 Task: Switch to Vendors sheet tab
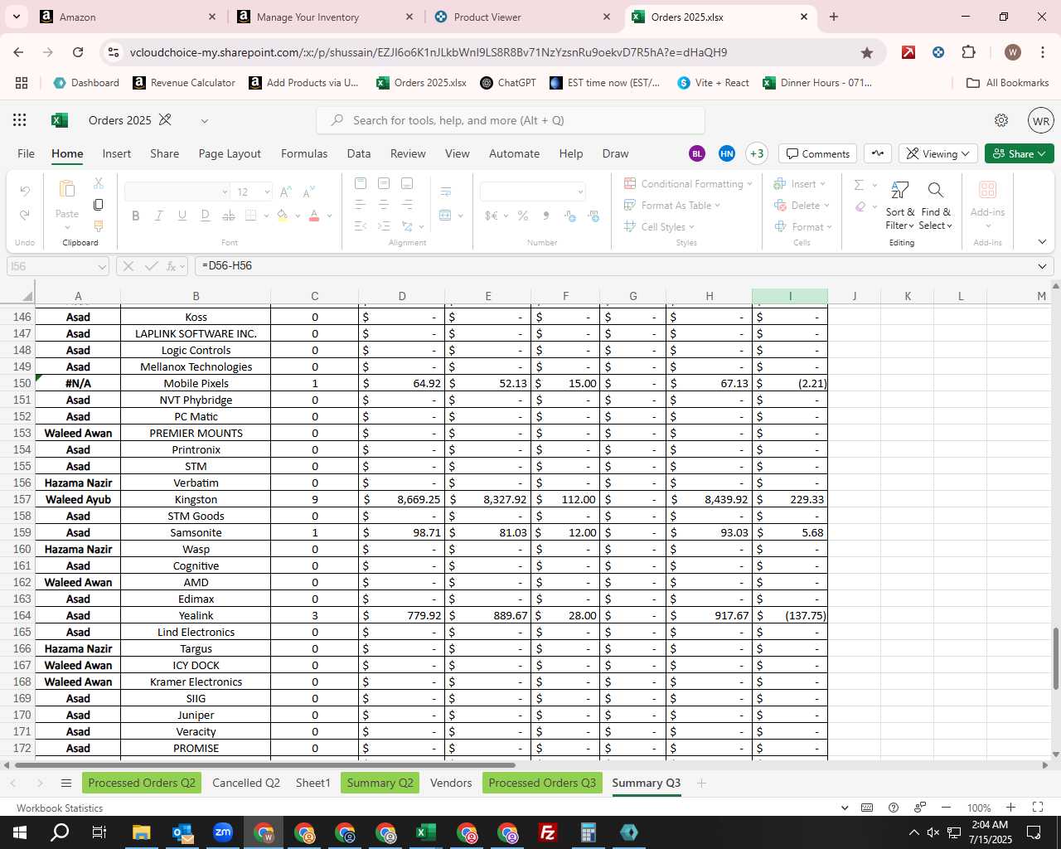pos(451,783)
